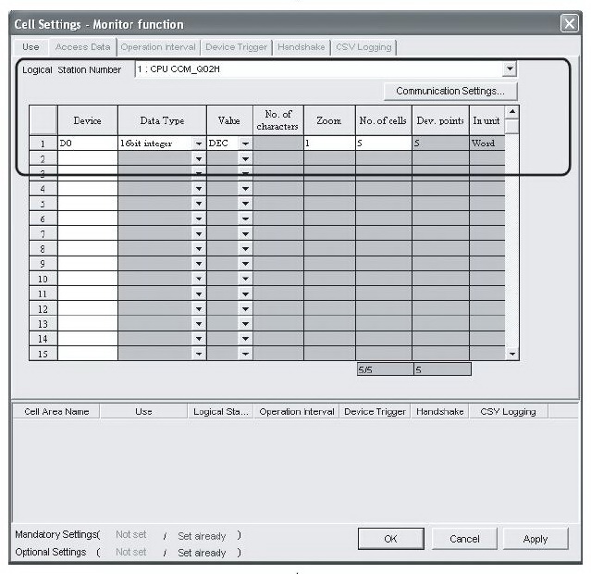Switch to the Use tab
Screen dimensions: 591x574
point(31,47)
